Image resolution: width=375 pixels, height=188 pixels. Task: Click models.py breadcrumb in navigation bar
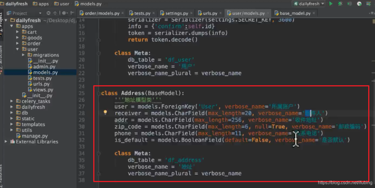(x=88, y=4)
